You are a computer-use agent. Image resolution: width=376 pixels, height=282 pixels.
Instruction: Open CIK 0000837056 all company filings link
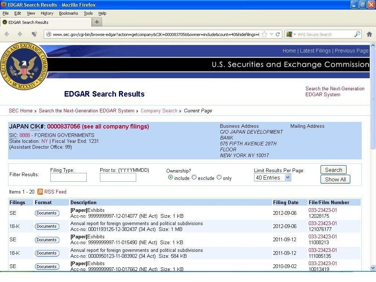coord(98,126)
